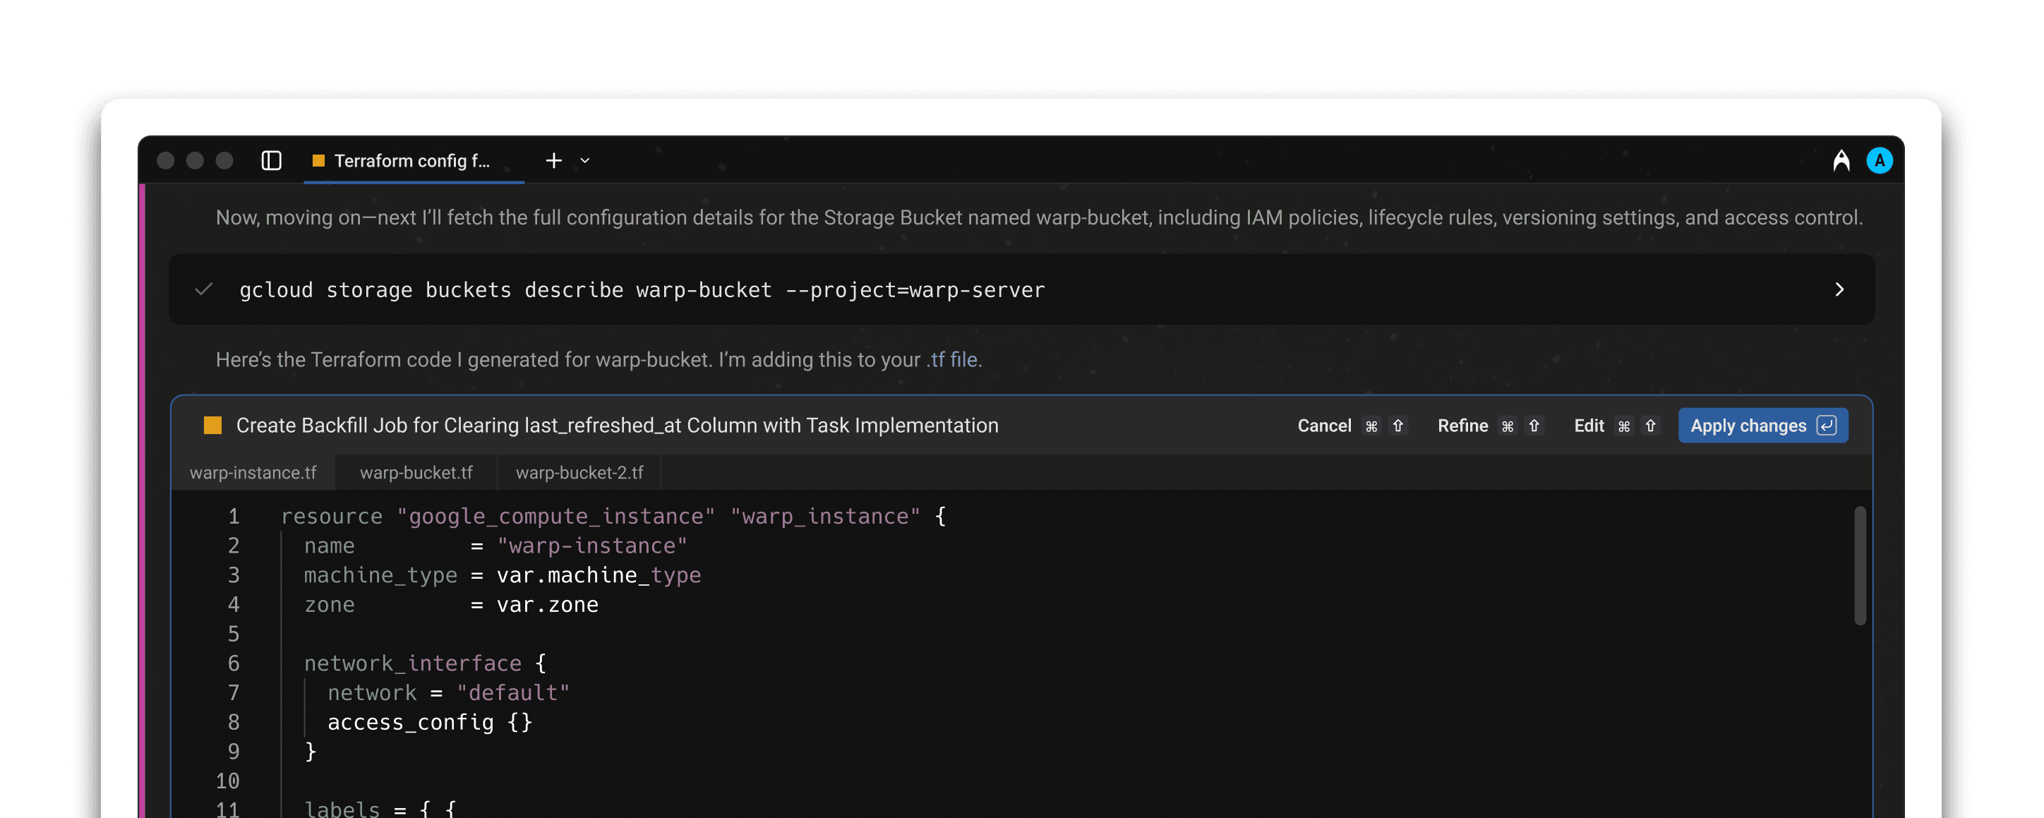2044x818 pixels.
Task: Select the Terraform config tab
Action: (x=414, y=160)
